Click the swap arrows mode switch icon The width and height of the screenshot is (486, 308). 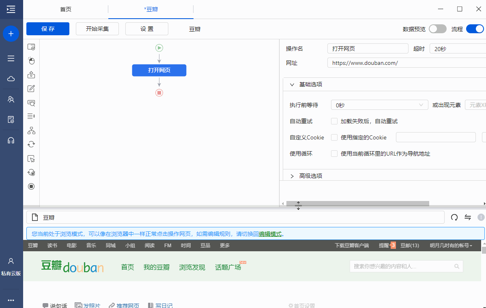tap(468, 217)
